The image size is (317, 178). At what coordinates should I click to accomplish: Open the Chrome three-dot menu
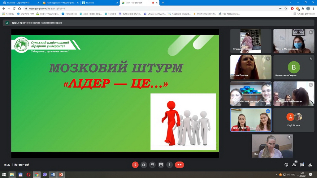(x=313, y=9)
